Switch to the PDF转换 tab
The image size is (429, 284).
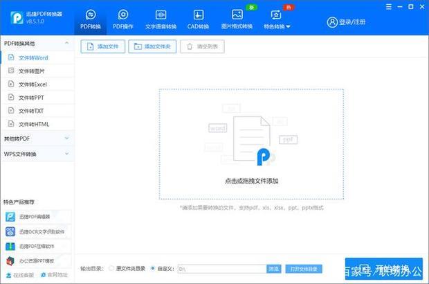click(x=90, y=19)
